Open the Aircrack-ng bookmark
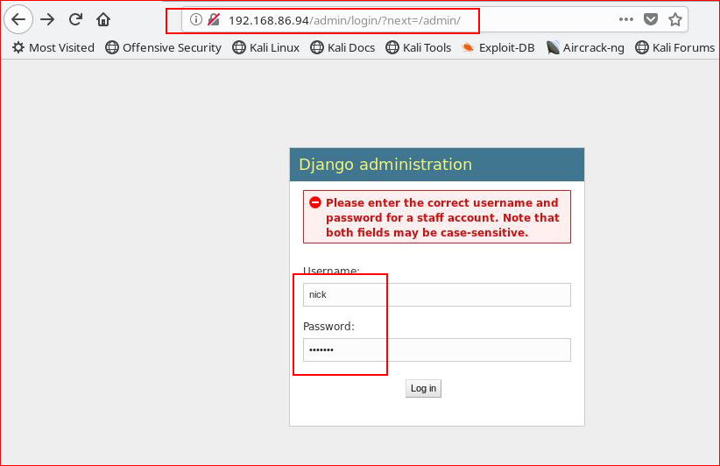The width and height of the screenshot is (720, 466). pos(585,48)
